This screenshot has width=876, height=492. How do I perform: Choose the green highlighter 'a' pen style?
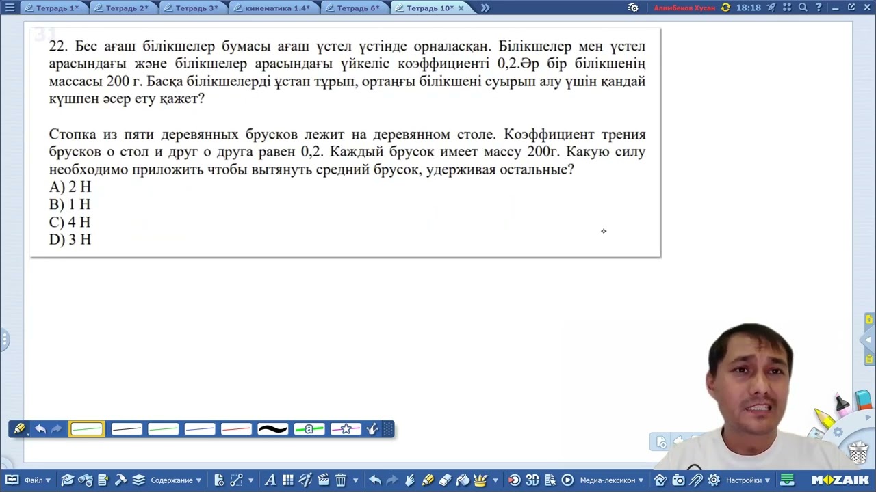click(x=309, y=429)
